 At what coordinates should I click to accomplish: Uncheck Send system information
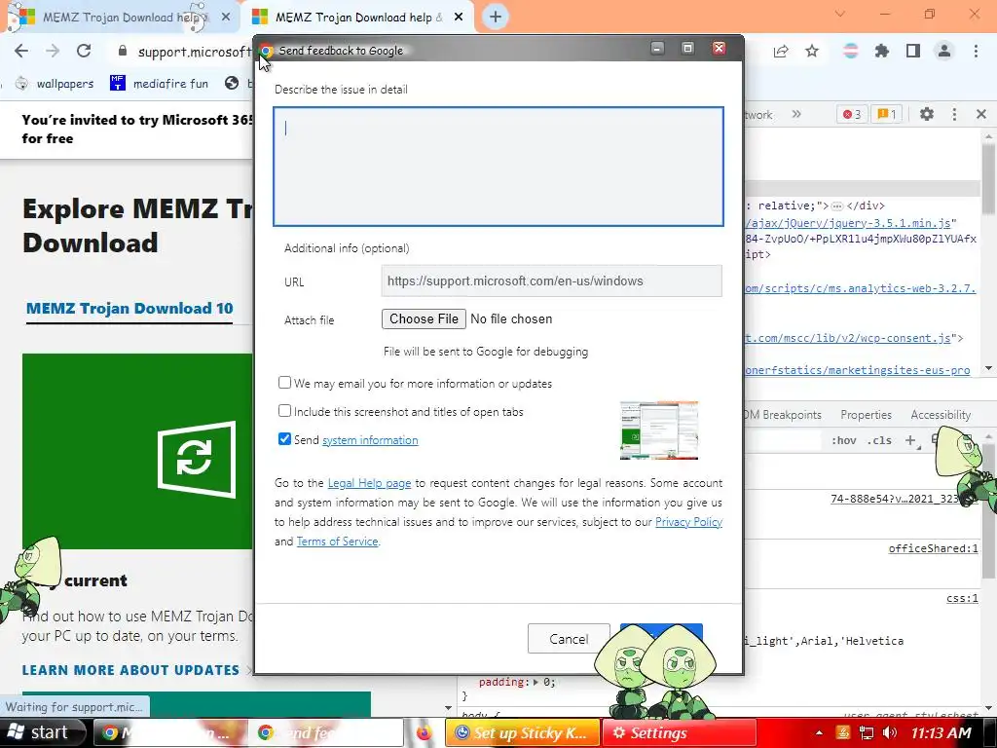click(285, 439)
